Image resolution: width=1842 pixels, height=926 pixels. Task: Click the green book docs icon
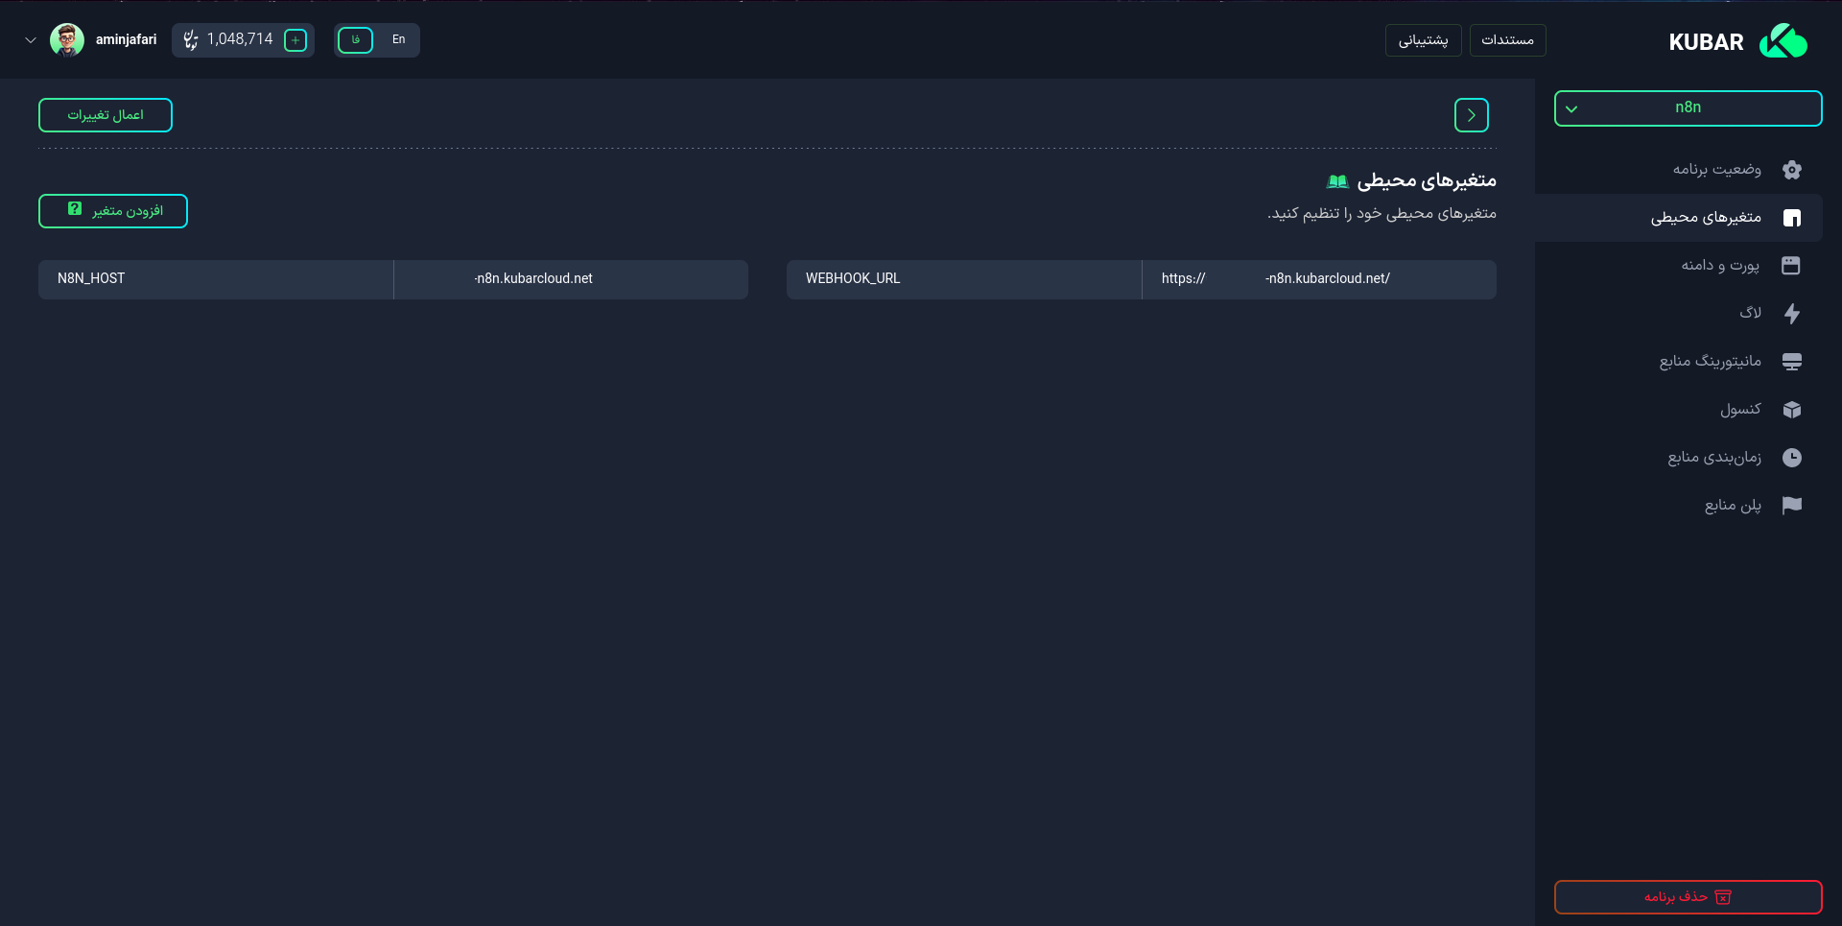click(x=1337, y=181)
